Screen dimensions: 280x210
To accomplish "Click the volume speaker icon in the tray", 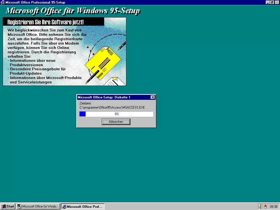I will (x=261, y=207).
